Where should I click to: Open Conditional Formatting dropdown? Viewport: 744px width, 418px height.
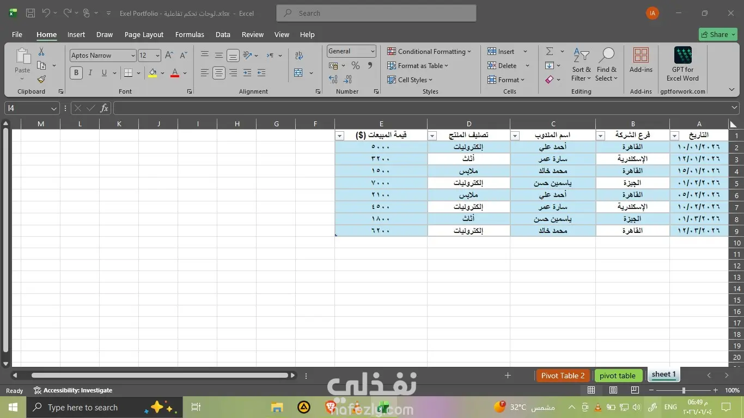point(429,51)
